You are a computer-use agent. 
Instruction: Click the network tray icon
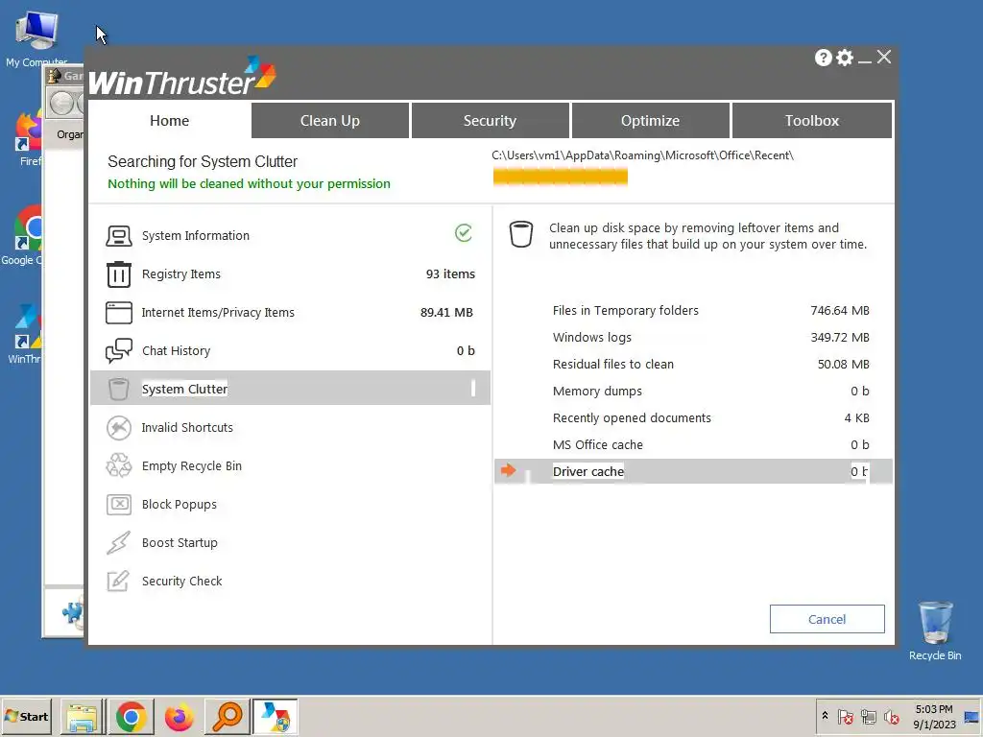(868, 716)
